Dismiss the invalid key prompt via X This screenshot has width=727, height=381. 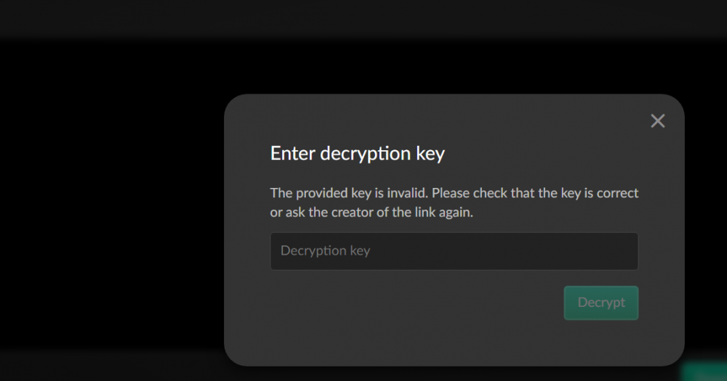coord(657,121)
